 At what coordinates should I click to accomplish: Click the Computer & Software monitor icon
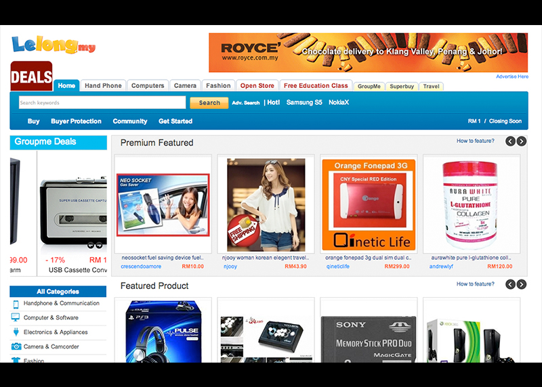(16, 318)
